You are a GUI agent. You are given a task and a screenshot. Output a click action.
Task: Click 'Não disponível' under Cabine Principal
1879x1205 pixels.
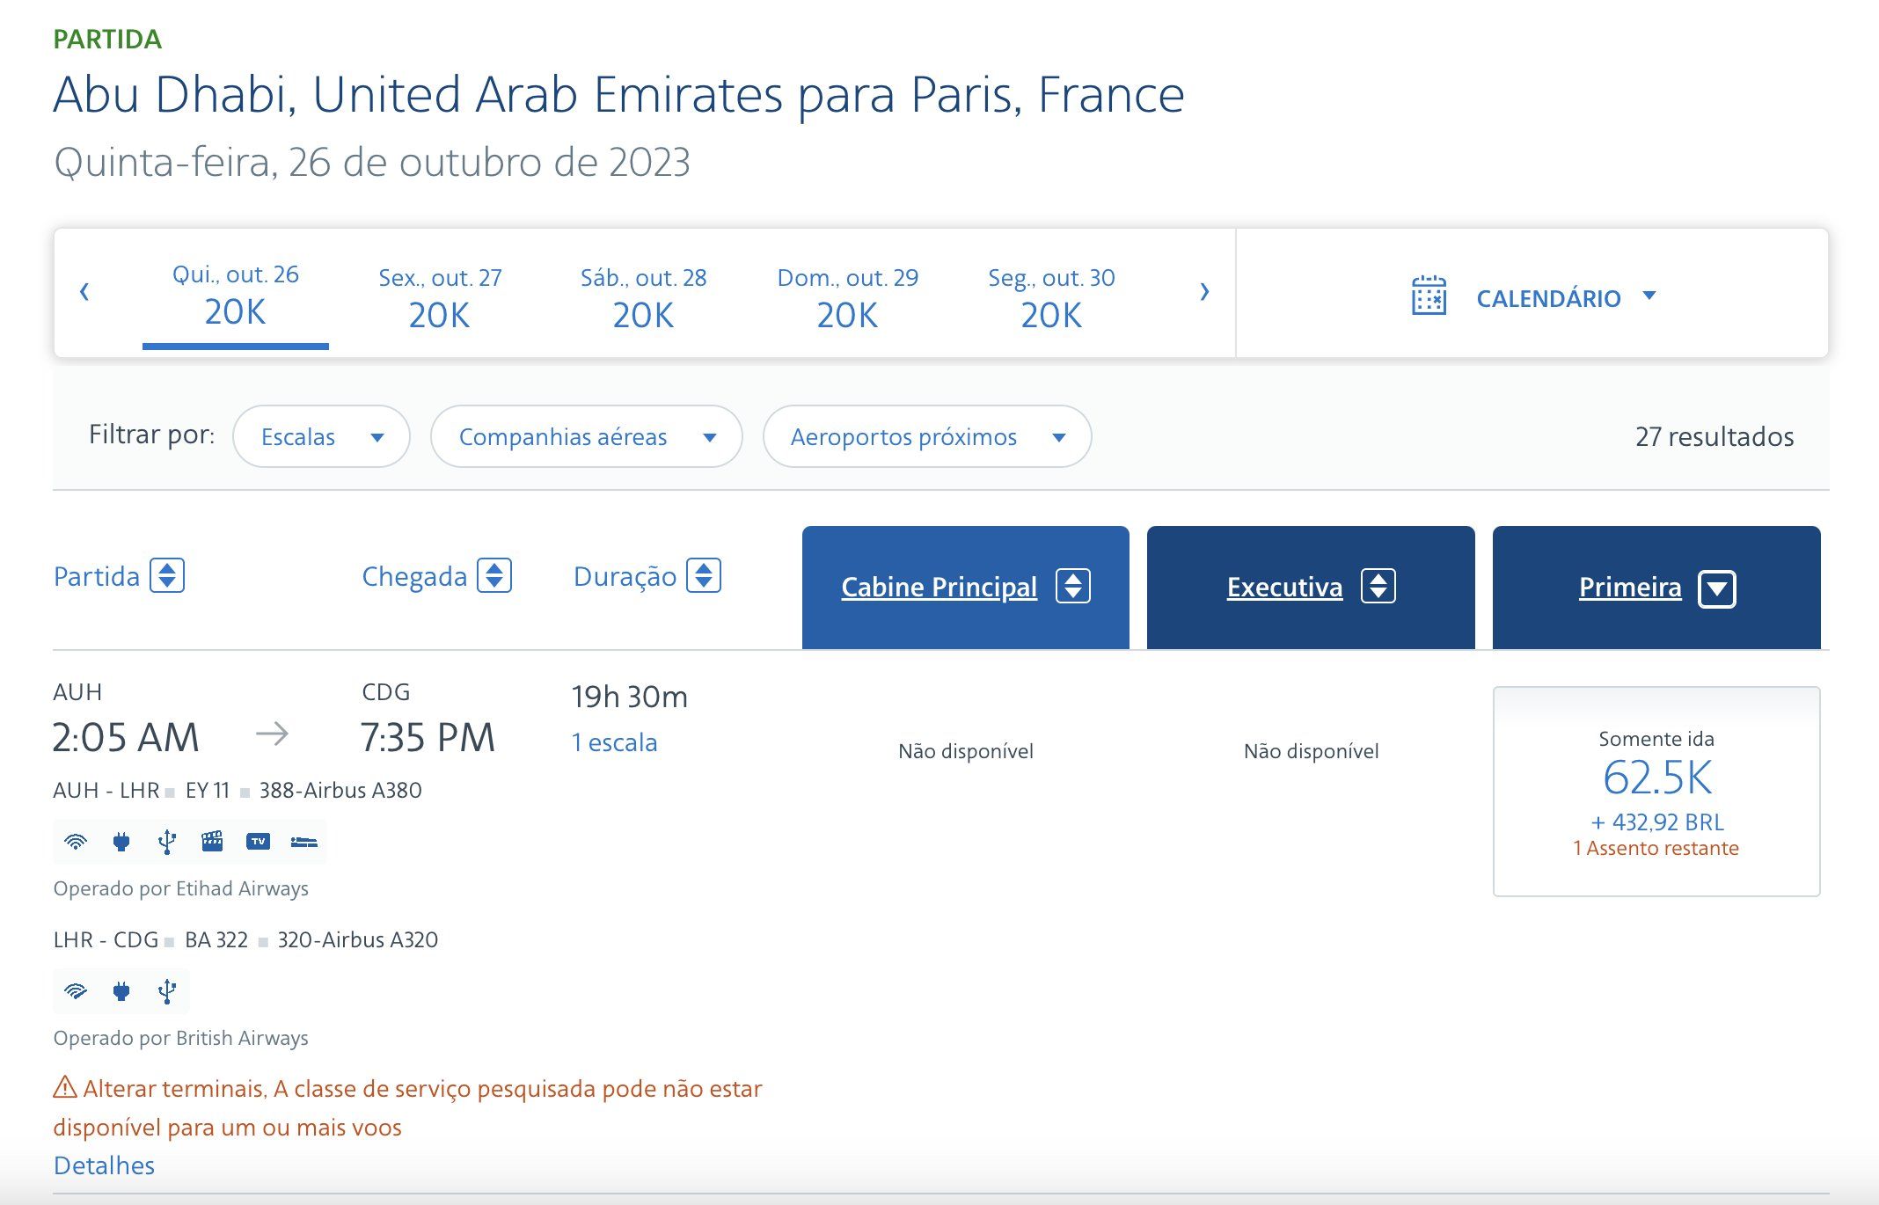tap(966, 751)
